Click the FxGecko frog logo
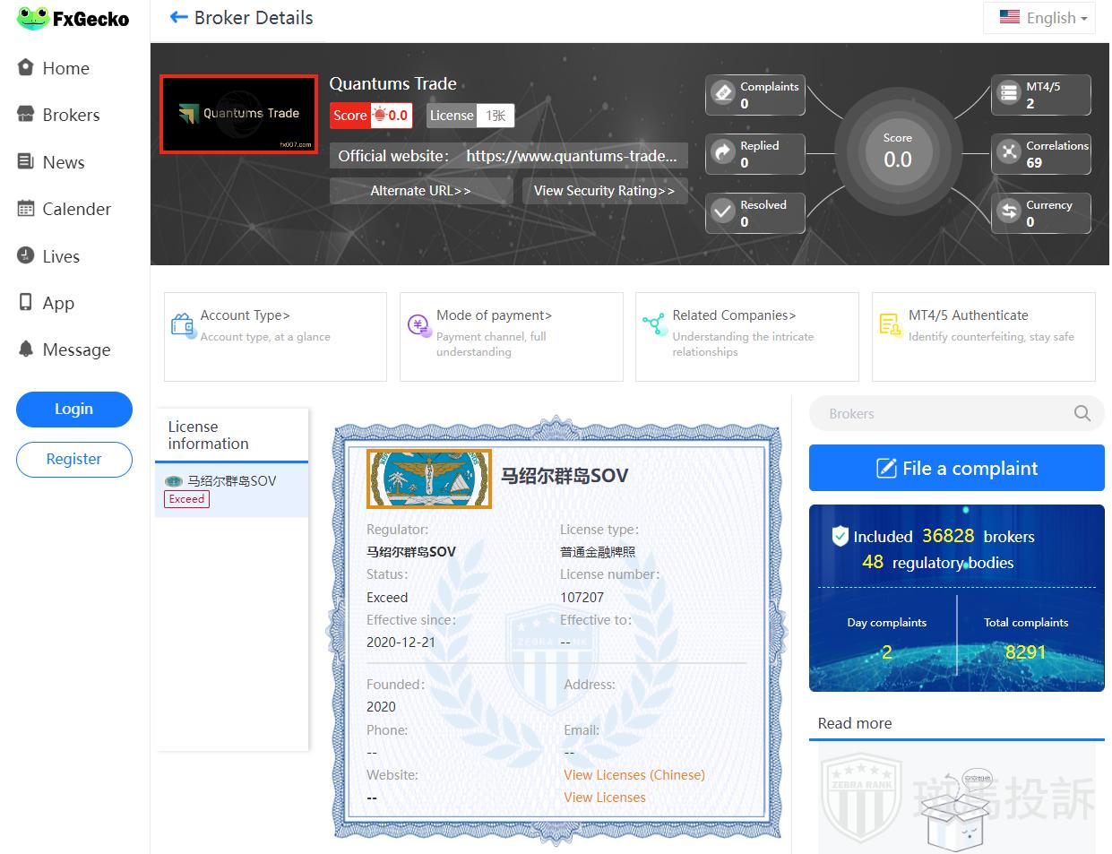 pyautogui.click(x=33, y=18)
